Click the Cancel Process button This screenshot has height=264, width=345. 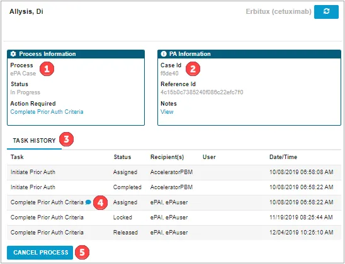click(x=40, y=252)
